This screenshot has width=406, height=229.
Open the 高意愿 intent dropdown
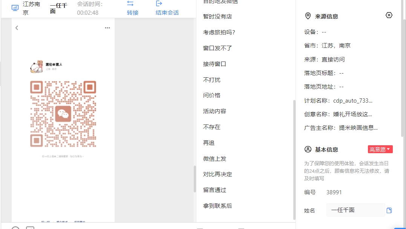pyautogui.click(x=380, y=149)
